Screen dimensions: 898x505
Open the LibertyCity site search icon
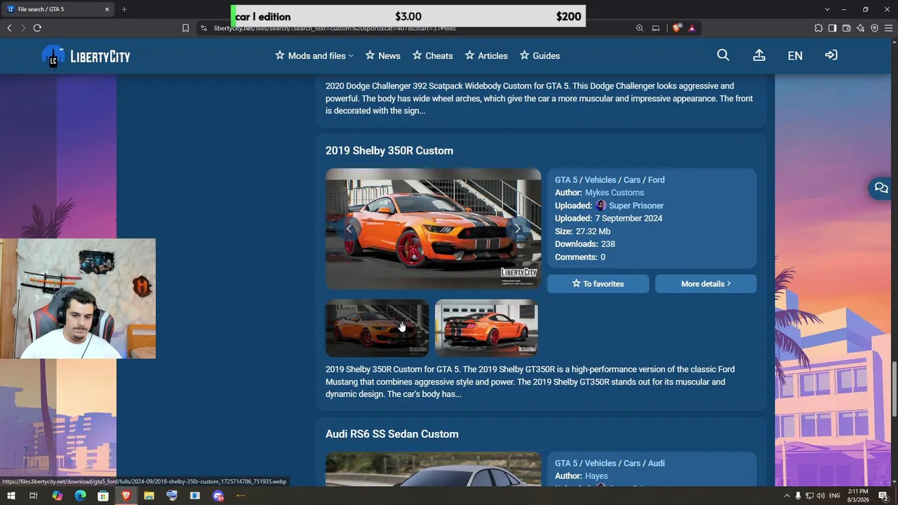[x=723, y=55]
